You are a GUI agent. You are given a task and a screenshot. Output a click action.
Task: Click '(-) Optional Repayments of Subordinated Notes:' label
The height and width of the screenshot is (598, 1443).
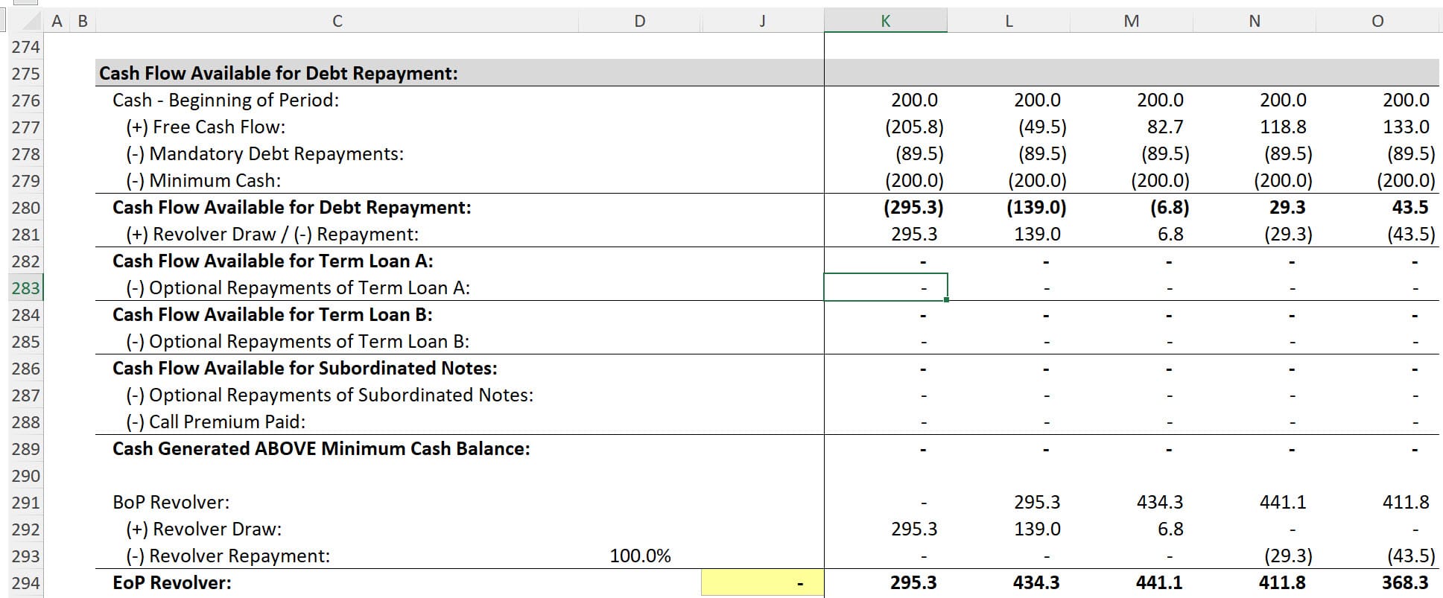pyautogui.click(x=329, y=395)
